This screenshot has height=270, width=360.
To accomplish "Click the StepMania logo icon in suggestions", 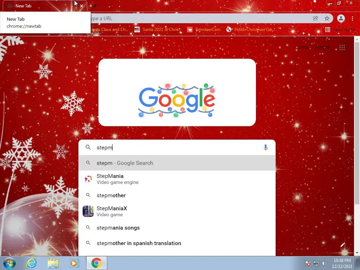I will pos(88,179).
